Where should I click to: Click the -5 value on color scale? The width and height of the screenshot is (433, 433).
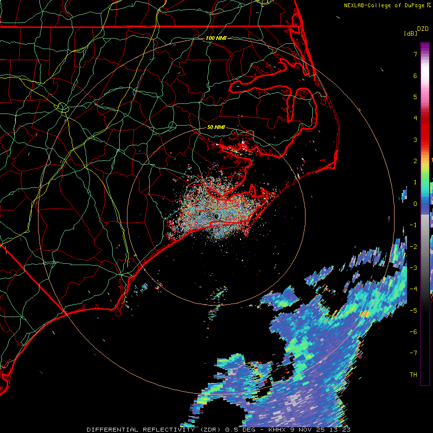(x=413, y=311)
